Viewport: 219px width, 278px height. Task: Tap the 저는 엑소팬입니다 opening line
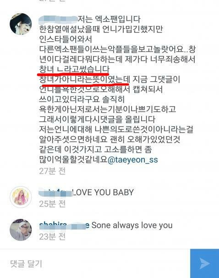click(x=109, y=19)
